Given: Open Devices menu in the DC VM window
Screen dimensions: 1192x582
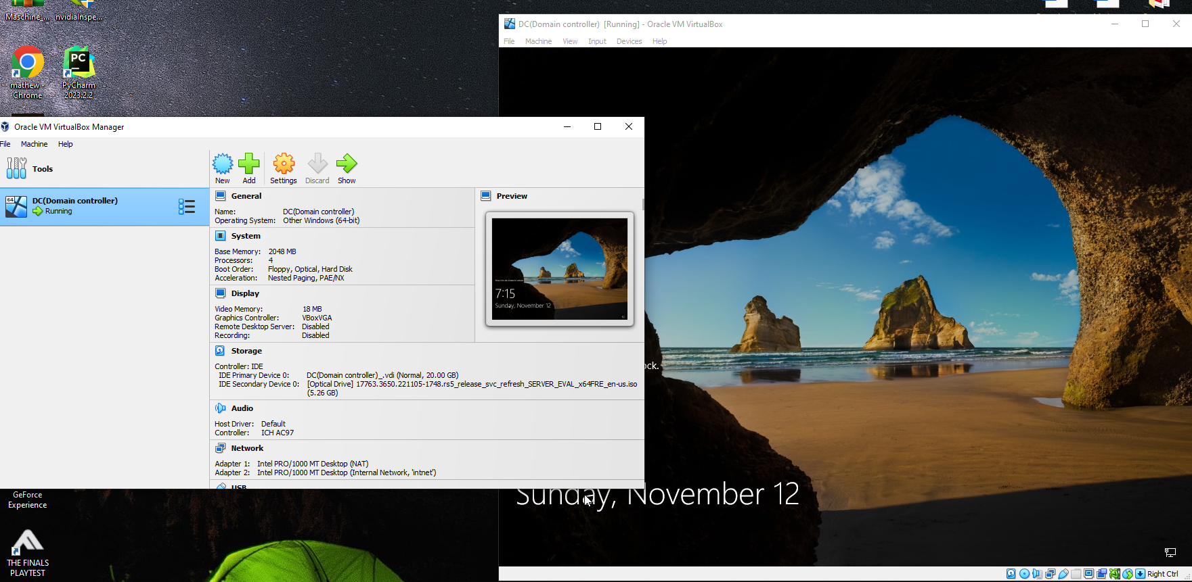Looking at the screenshot, I should pos(629,41).
